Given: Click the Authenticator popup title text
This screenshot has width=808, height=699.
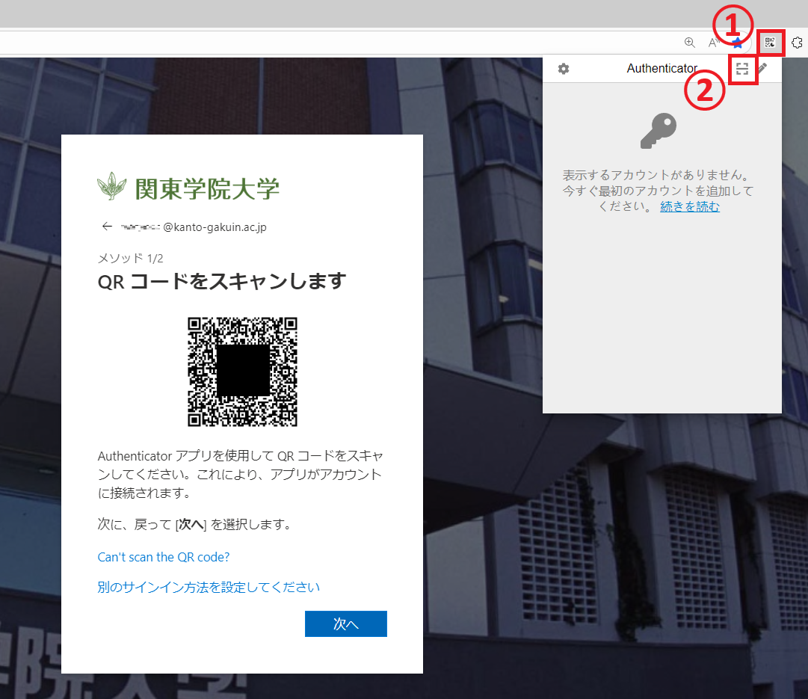Looking at the screenshot, I should [x=661, y=69].
